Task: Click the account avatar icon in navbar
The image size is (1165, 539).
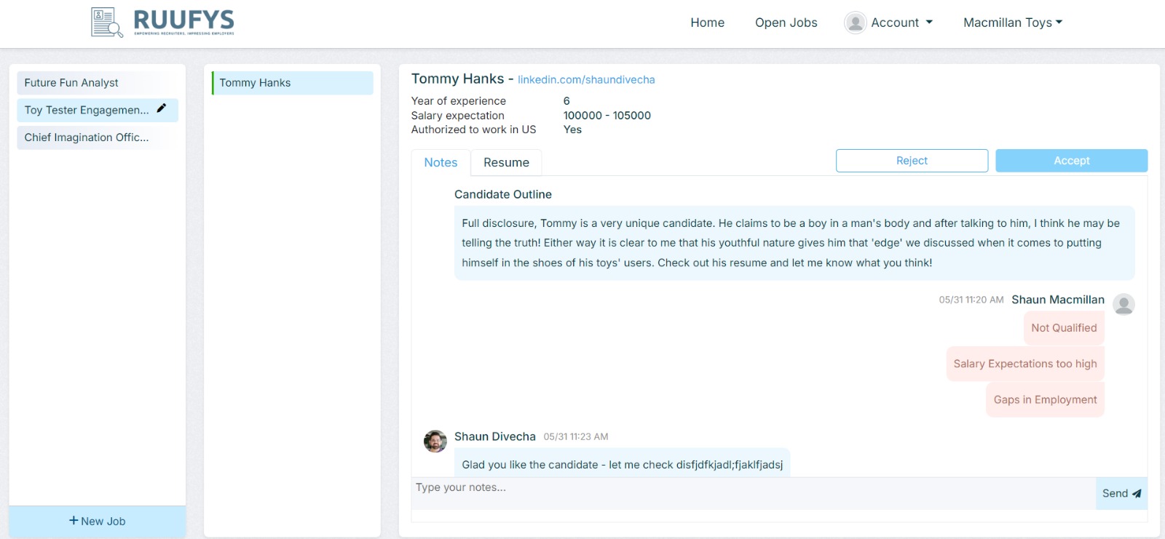Action: (856, 23)
